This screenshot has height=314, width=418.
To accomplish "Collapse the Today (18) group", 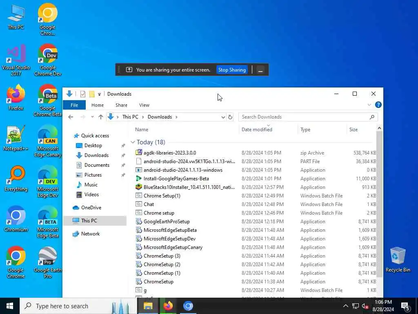I will [x=133, y=142].
